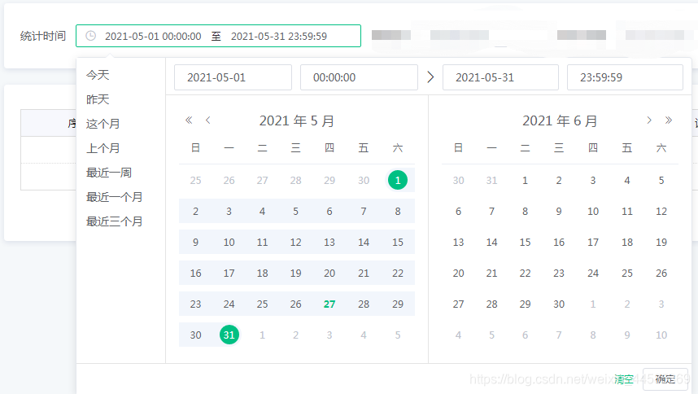Choose the 上个月 shortcut
Screen dimensions: 698x394
pyautogui.click(x=103, y=148)
